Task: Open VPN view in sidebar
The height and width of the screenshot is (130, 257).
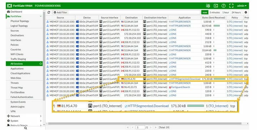Action: click(13, 111)
